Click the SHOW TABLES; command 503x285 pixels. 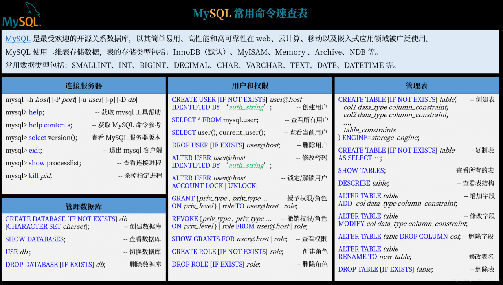point(362,171)
